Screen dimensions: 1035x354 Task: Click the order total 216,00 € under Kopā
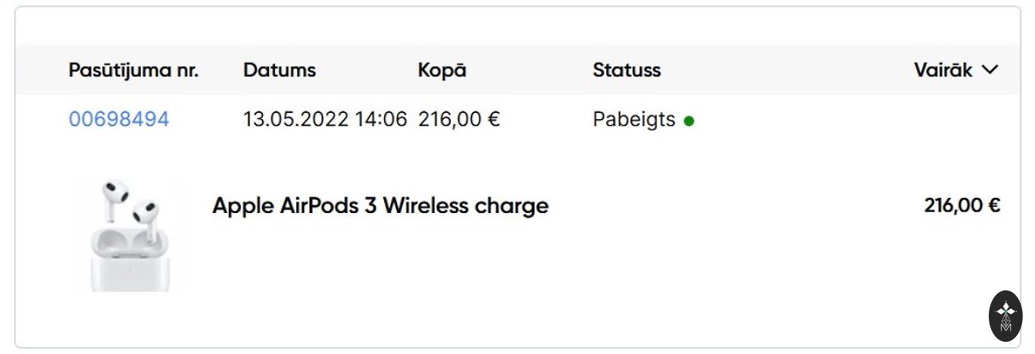point(459,119)
